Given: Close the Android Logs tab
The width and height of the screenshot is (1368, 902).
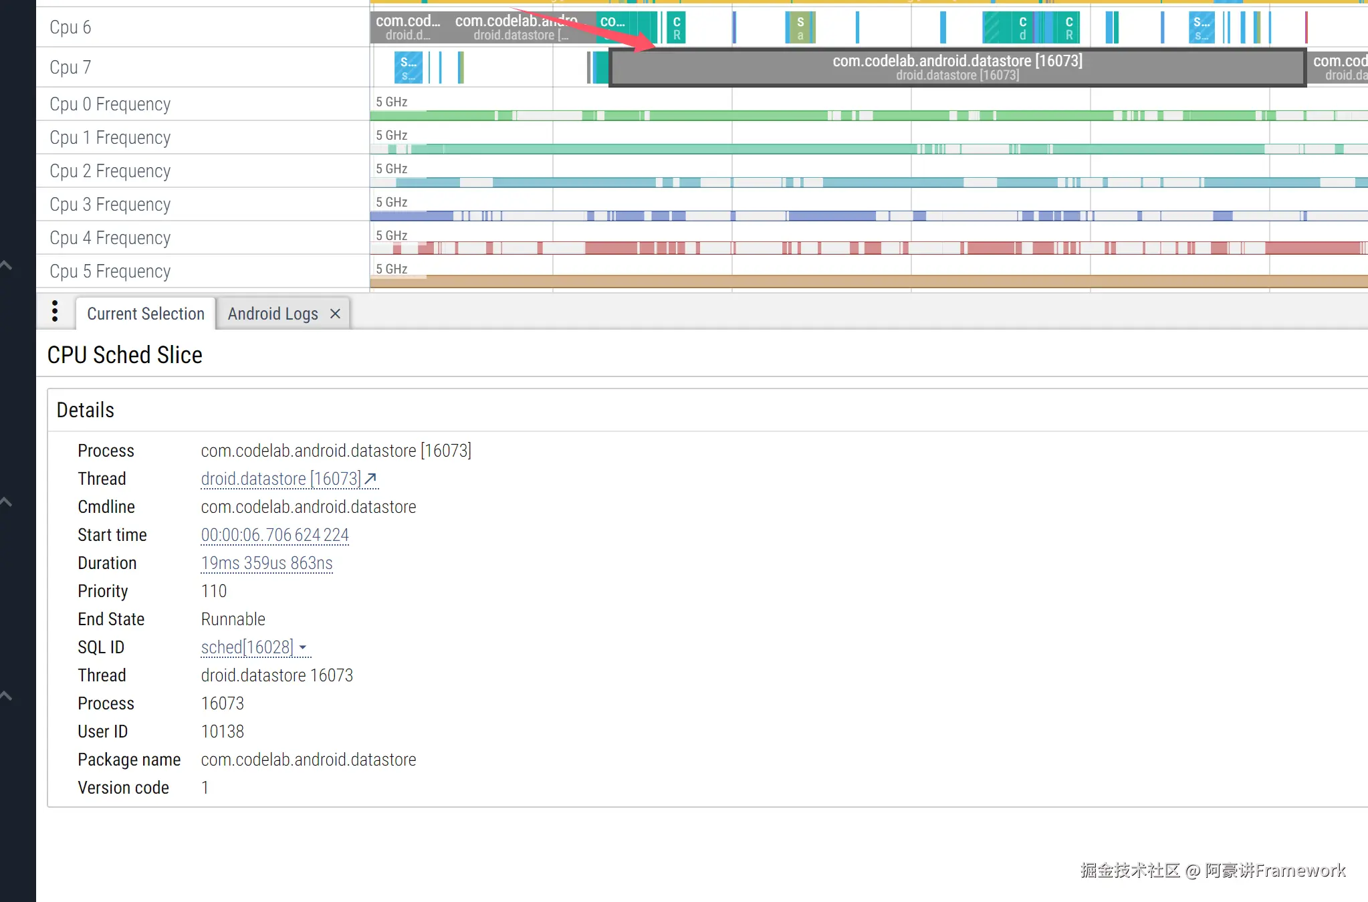Looking at the screenshot, I should [335, 314].
